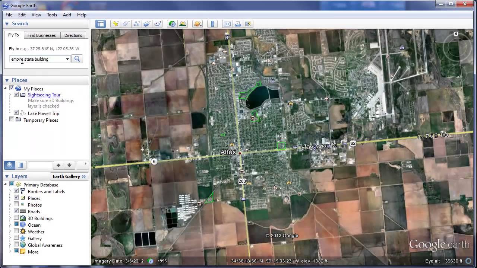
Task: Move selected place up arrow
Action: [59, 165]
